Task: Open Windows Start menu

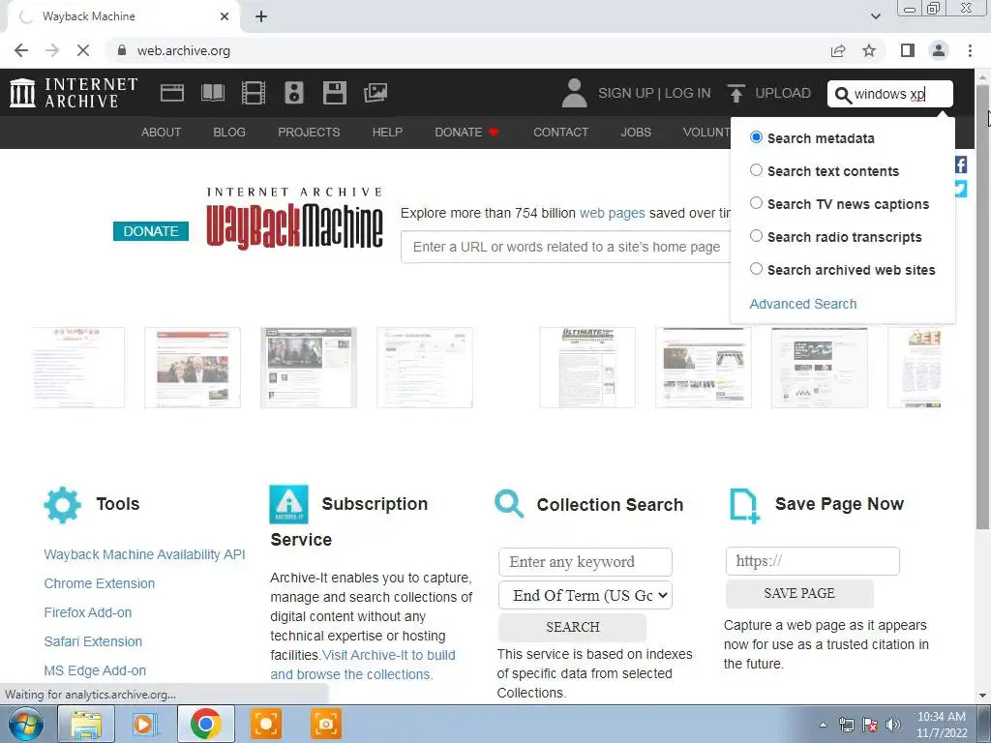Action: 26,724
